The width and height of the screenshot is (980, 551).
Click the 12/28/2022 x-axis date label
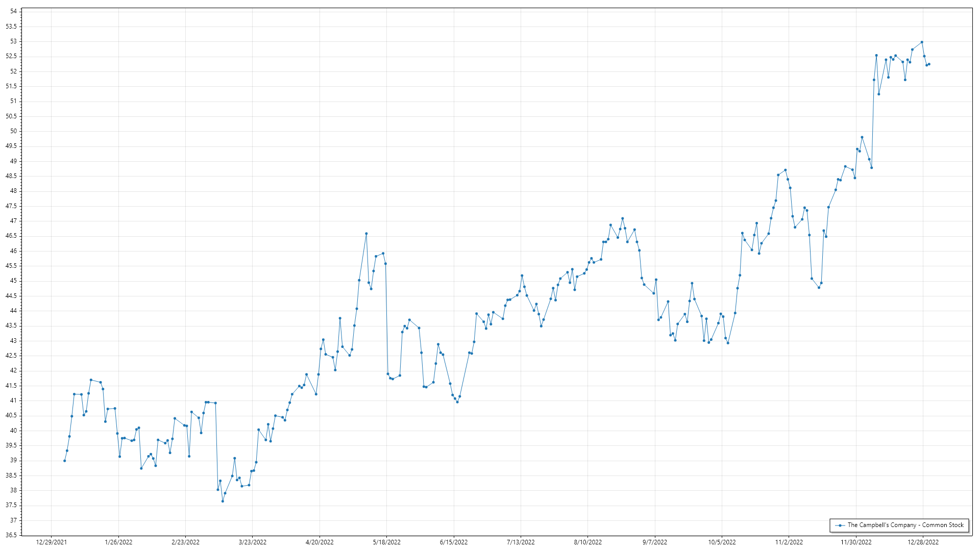pos(923,542)
